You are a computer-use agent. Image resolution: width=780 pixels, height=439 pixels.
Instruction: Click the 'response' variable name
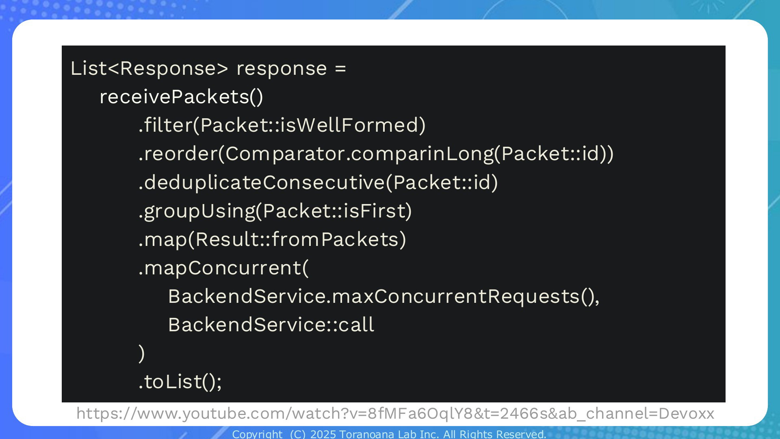pyautogui.click(x=282, y=69)
